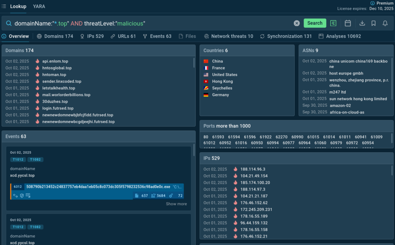This screenshot has width=395, height=245.
Task: Open the sender.linxcoded.top domain entry
Action: [x=62, y=82]
